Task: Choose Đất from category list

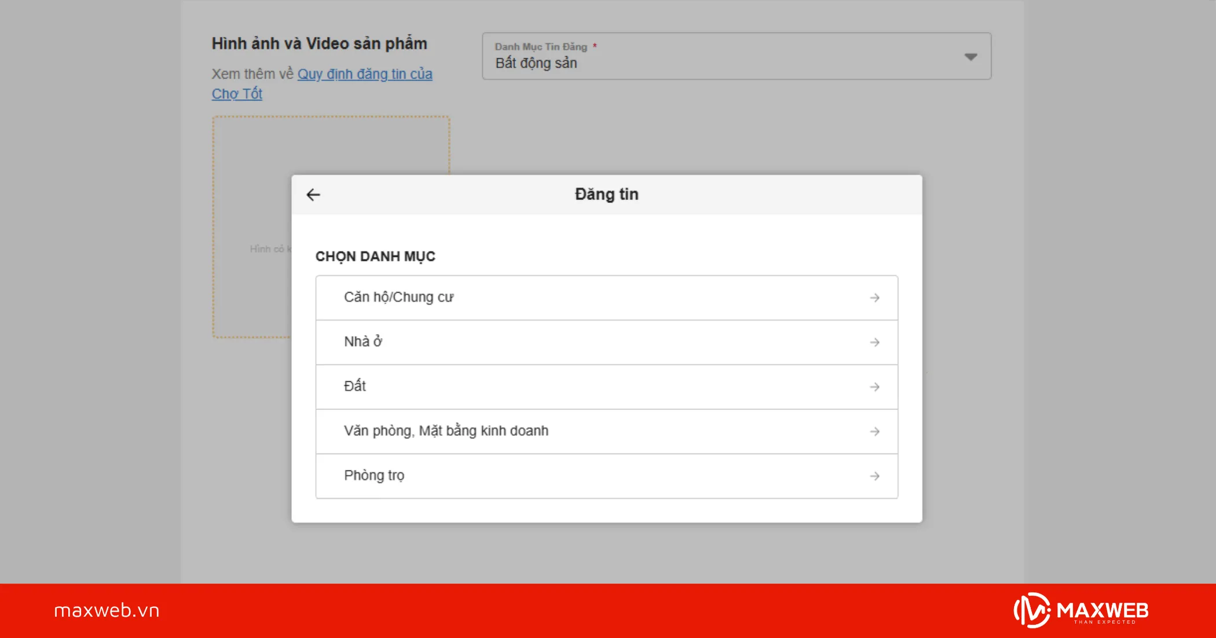Action: point(355,387)
